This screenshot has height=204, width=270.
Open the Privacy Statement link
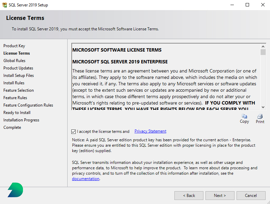click(150, 131)
